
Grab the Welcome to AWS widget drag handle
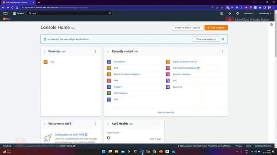pyautogui.click(x=45, y=124)
